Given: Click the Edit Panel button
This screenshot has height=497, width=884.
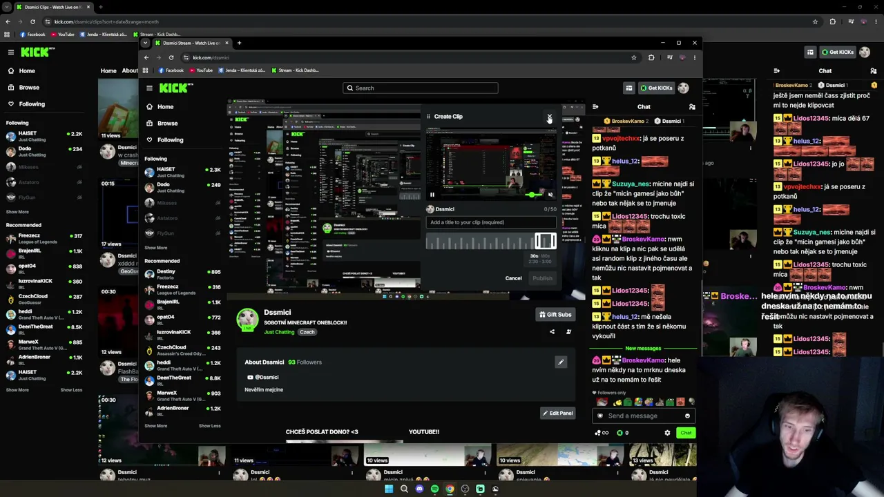Looking at the screenshot, I should pos(557,413).
